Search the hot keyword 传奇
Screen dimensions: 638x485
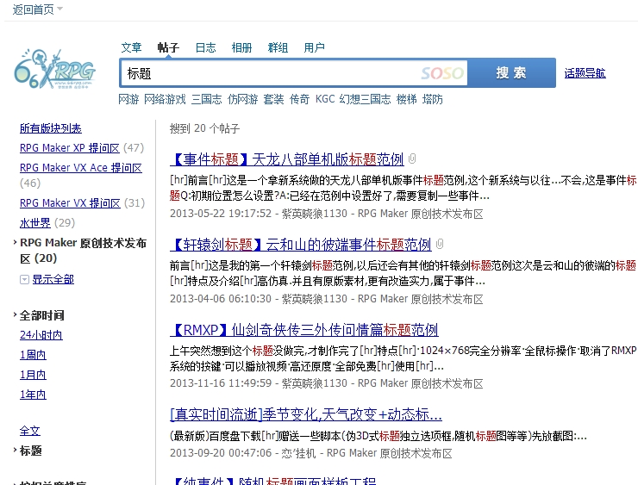click(x=299, y=99)
